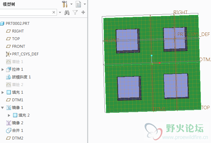This screenshot has height=143, width=211.
Task: Click the binoculars find icon
Action: point(67,12)
